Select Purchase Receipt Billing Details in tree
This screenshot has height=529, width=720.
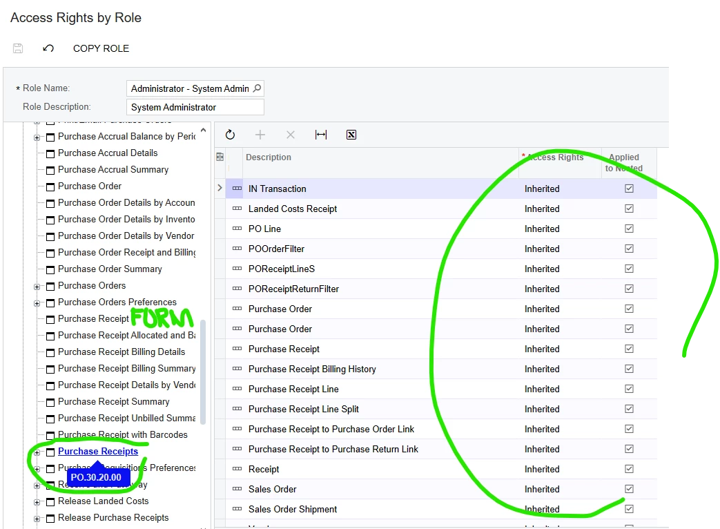click(121, 352)
